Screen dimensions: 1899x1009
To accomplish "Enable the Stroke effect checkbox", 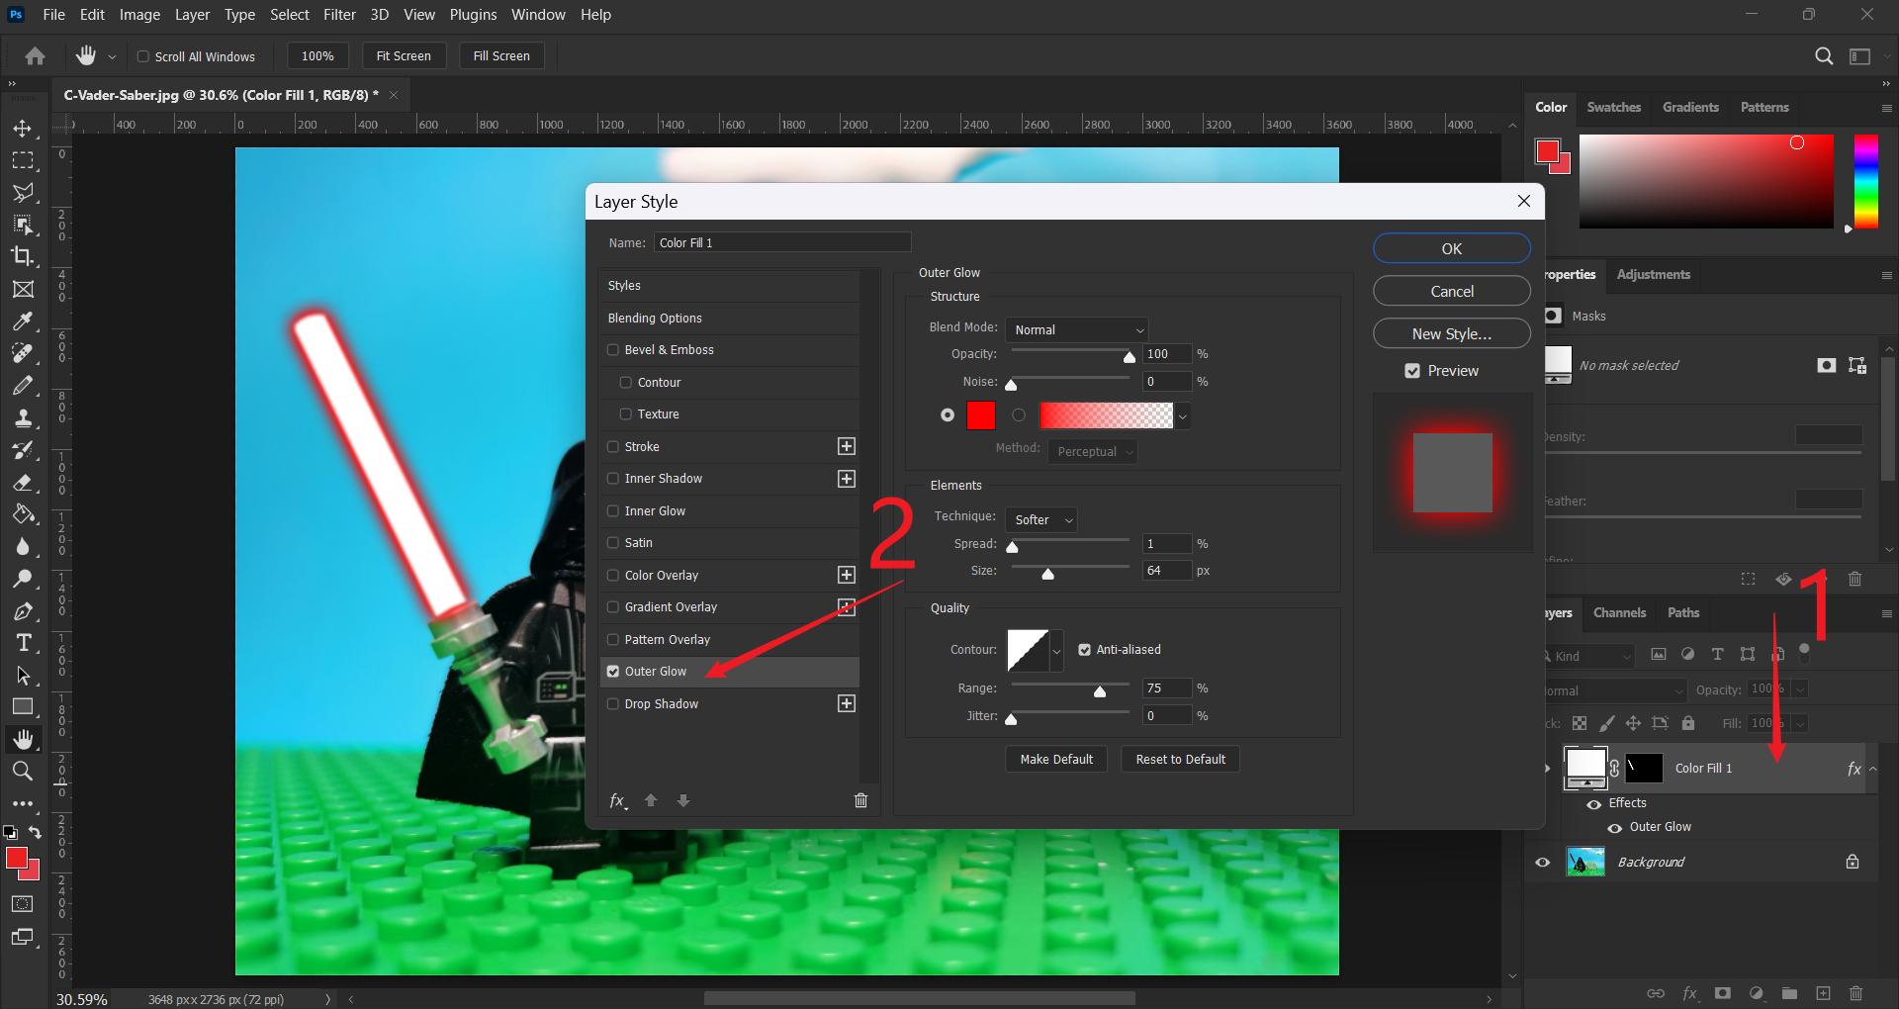I will 613,447.
